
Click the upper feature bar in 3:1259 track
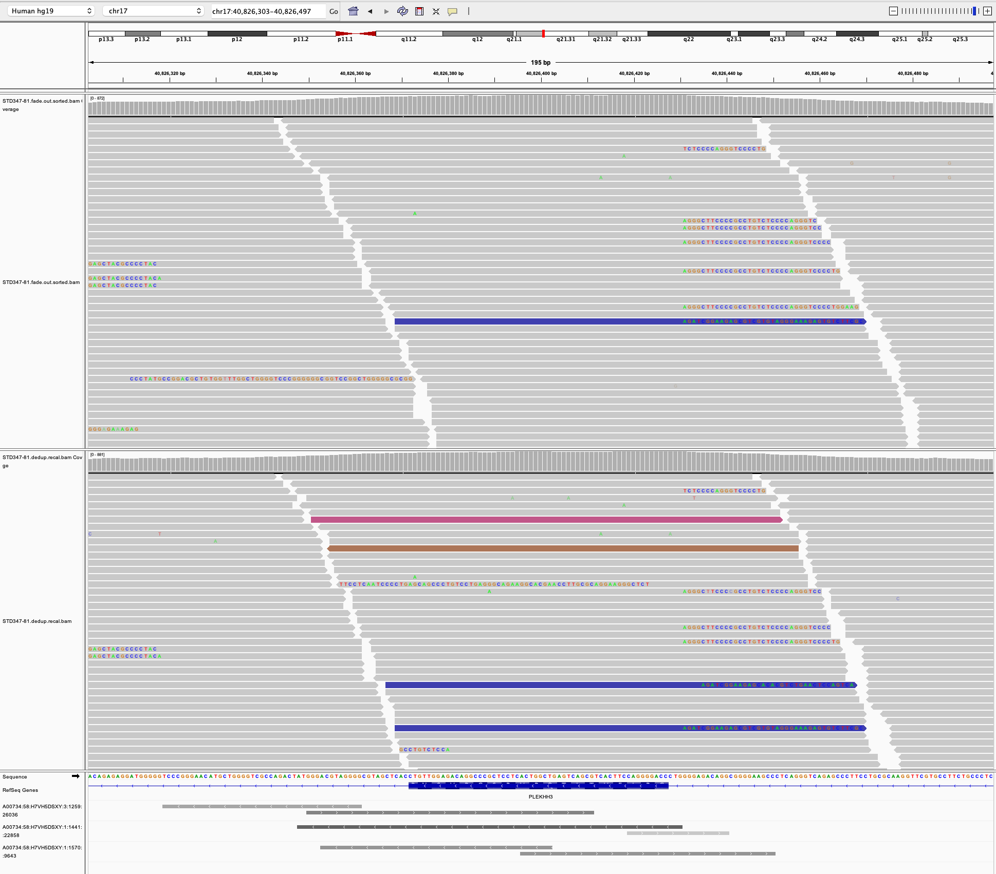pos(262,806)
